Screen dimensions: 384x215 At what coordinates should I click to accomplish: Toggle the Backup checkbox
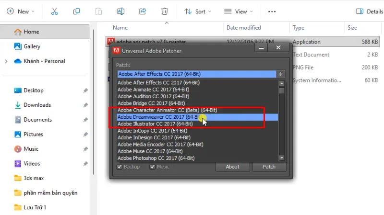(x=120, y=167)
